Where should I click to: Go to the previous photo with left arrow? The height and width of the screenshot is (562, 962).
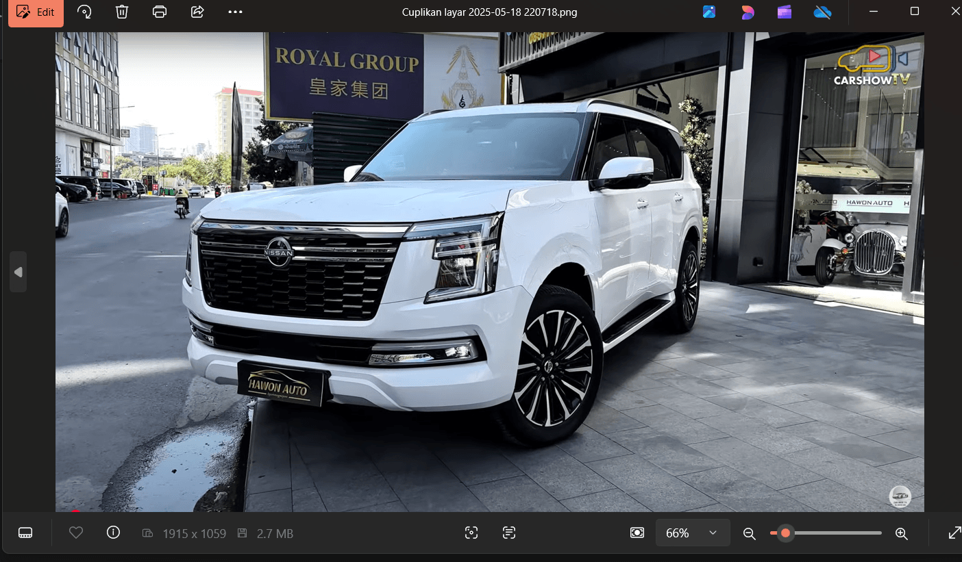[18, 272]
